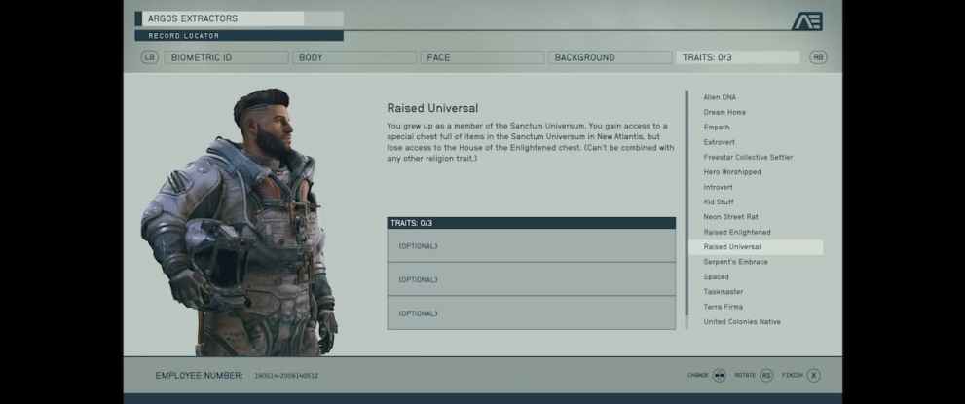Pick the Neon Street Rat trait

(x=730, y=217)
